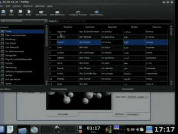178x134 pixels.
Task: Click the cell 'el caballo'
Action: tap(112, 68)
